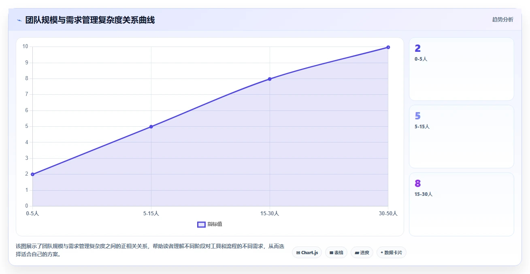Select the 数据卡片 tag
The height and width of the screenshot is (274, 530).
[391, 253]
